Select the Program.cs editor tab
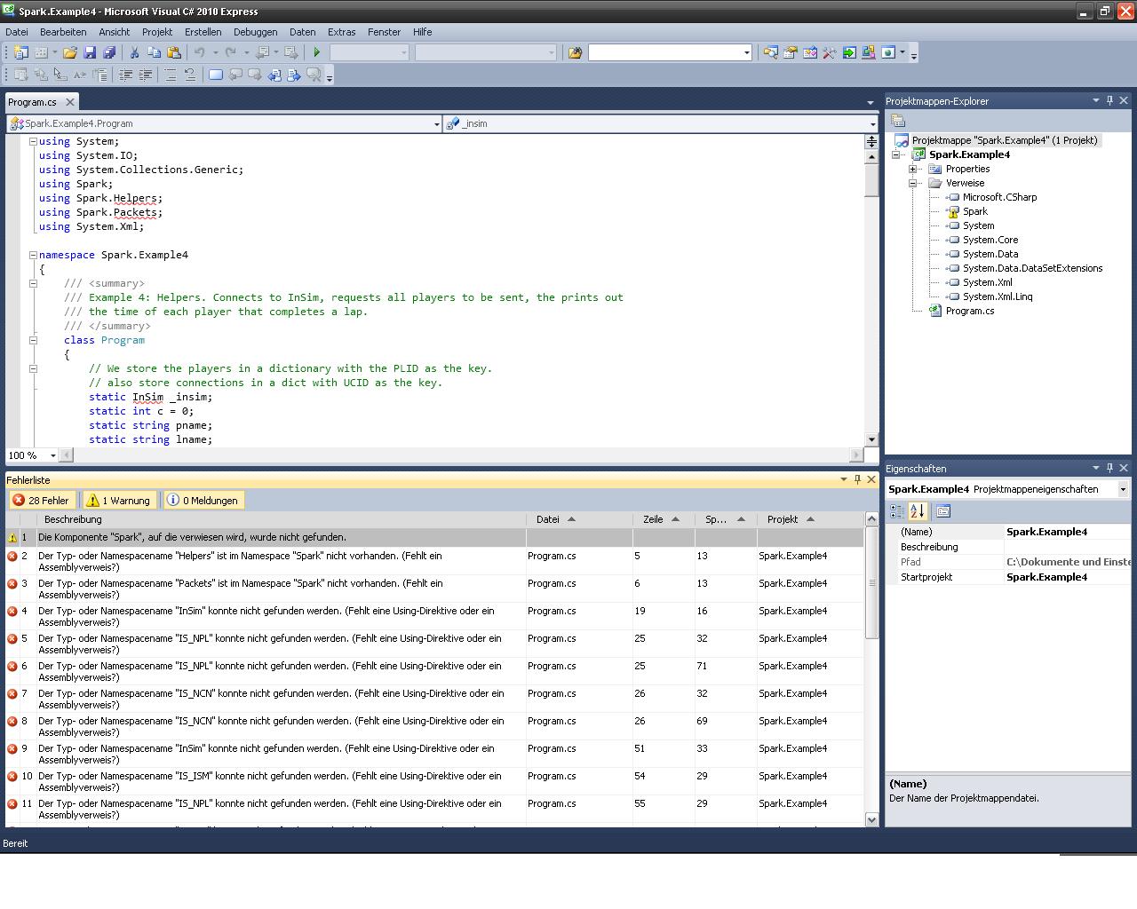The height and width of the screenshot is (909, 1137). tap(33, 102)
